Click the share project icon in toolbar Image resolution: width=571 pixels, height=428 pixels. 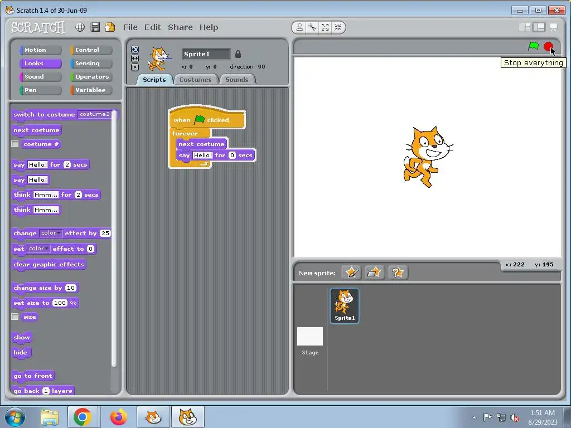tap(110, 27)
